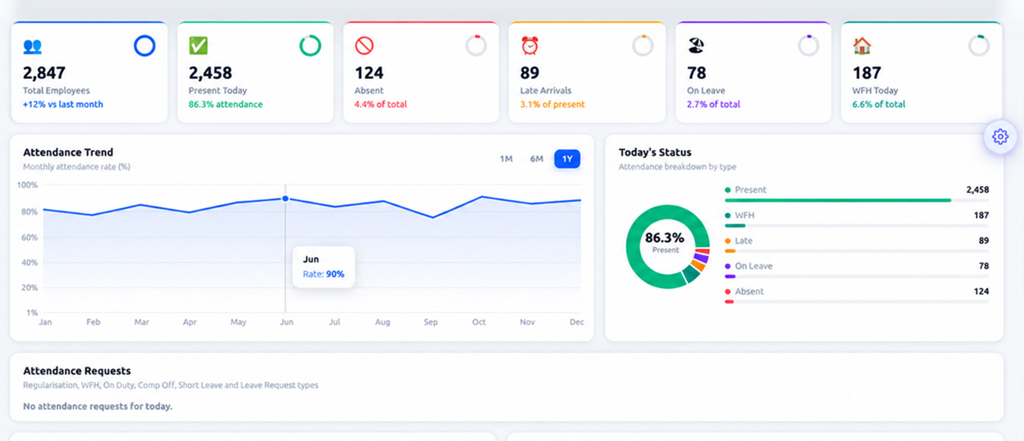Click the '+12% vs last month' text
Viewport: 1024px width, 441px height.
(63, 104)
